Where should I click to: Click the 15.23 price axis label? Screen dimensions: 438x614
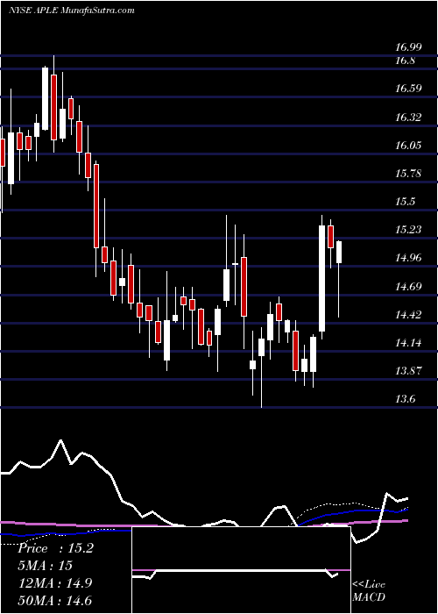pyautogui.click(x=408, y=230)
